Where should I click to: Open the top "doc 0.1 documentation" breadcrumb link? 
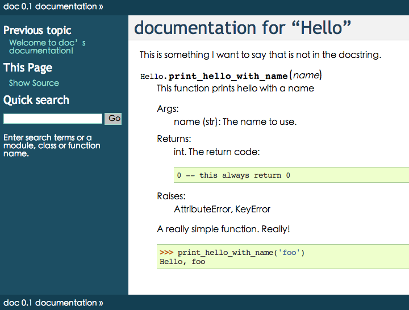[x=50, y=6]
